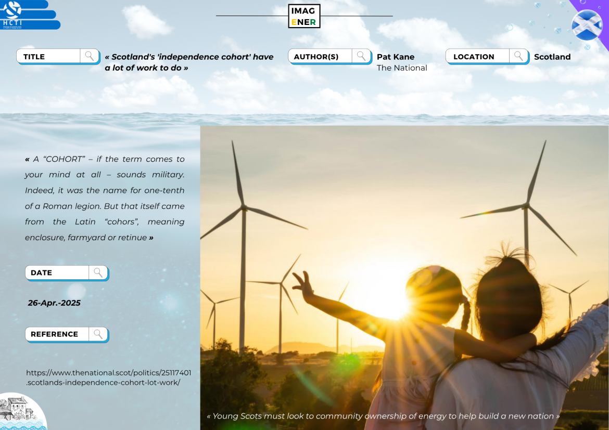
Task: Click the photo caption about Young Scots
Action: [383, 416]
